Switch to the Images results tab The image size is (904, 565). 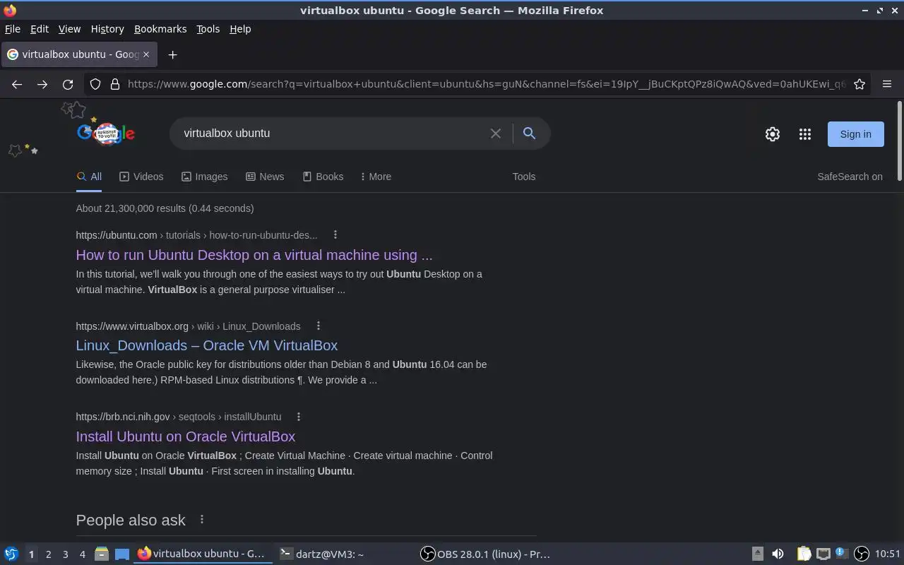(204, 177)
